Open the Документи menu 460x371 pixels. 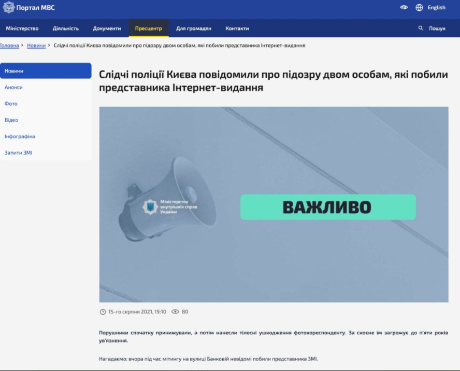(x=107, y=28)
